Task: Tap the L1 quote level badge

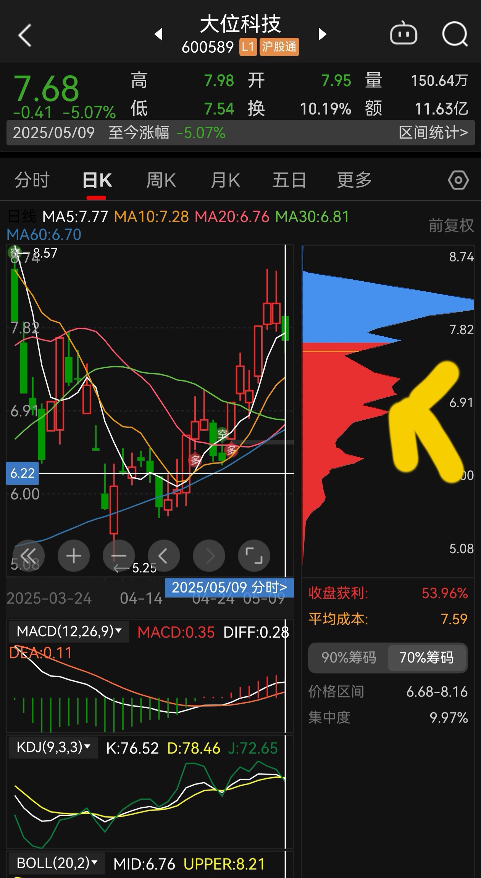Action: point(248,47)
